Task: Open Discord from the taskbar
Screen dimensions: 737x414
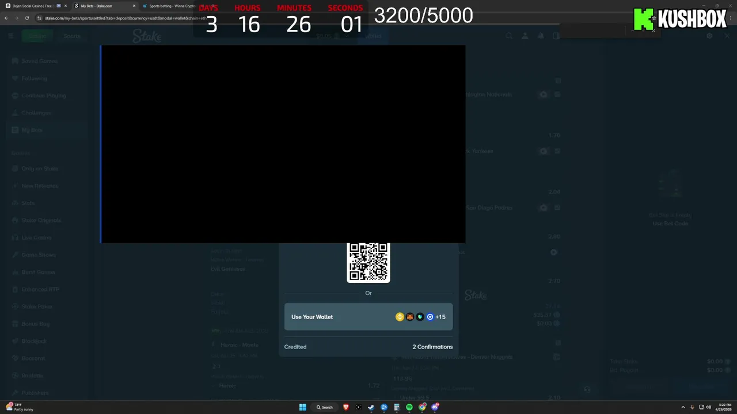Action: pyautogui.click(x=435, y=407)
